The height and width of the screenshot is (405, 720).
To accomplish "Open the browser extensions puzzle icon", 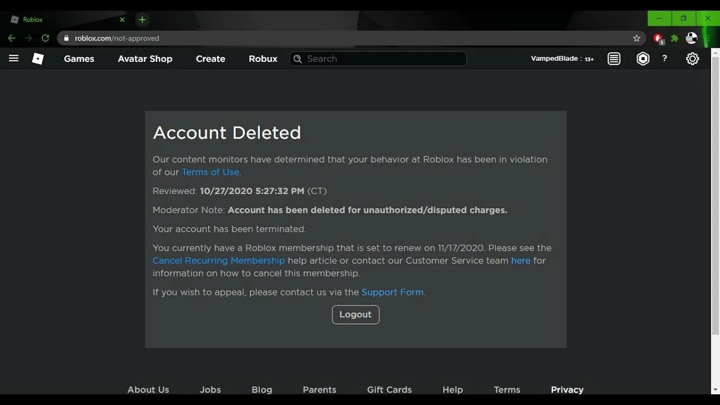I will click(674, 38).
